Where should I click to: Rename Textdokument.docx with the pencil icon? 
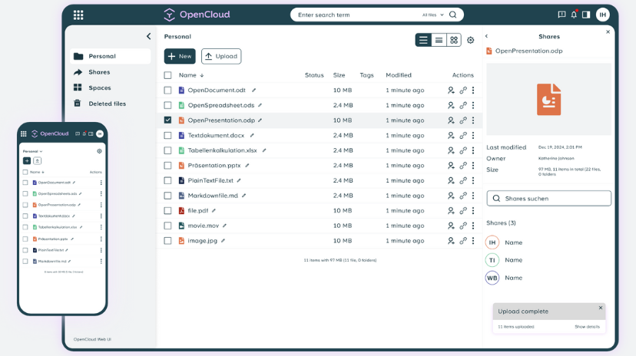coord(252,135)
